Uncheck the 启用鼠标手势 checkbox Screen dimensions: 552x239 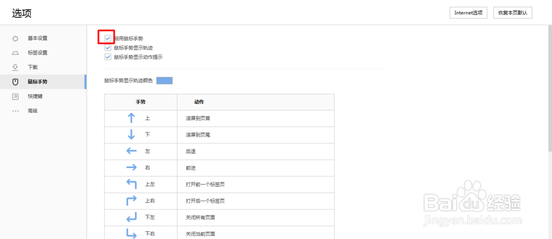(108, 38)
